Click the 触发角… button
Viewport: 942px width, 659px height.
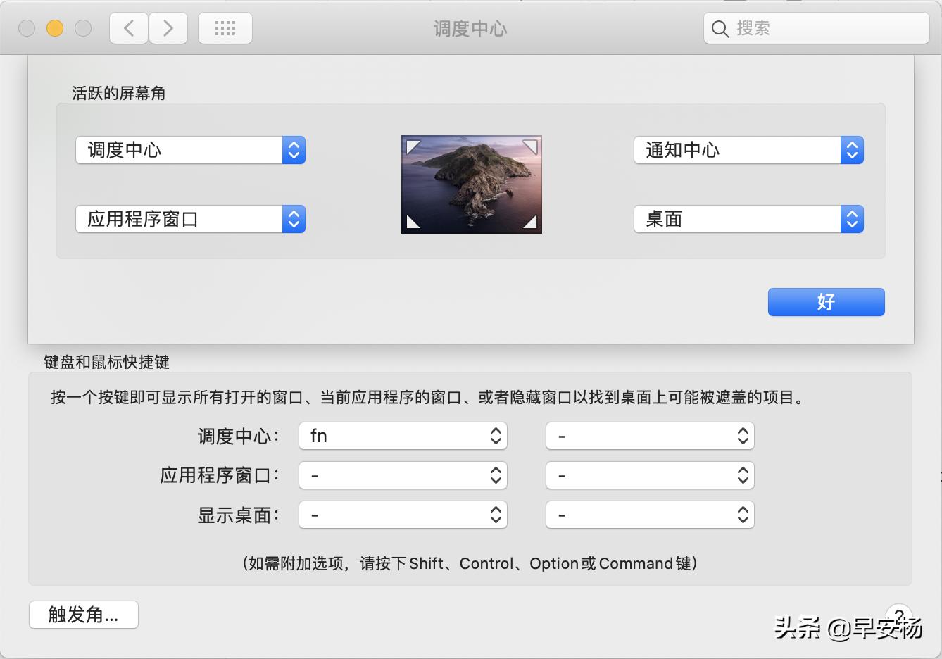[83, 614]
